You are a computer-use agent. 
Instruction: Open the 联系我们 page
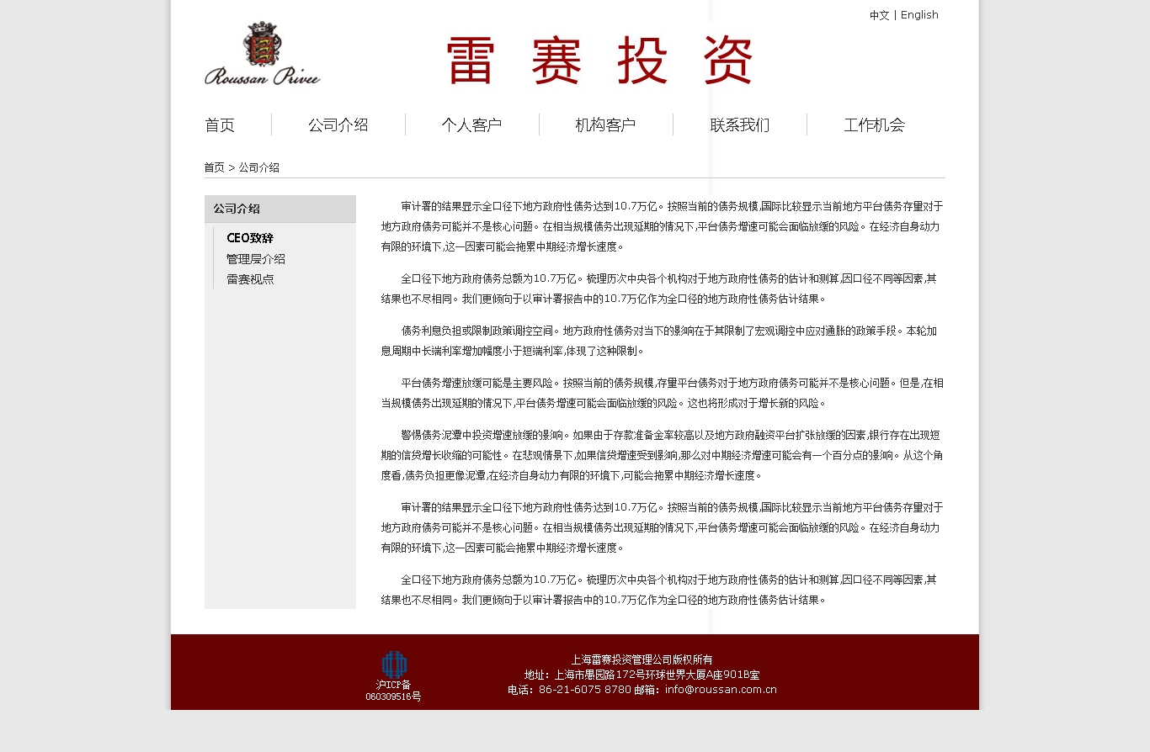click(x=739, y=125)
